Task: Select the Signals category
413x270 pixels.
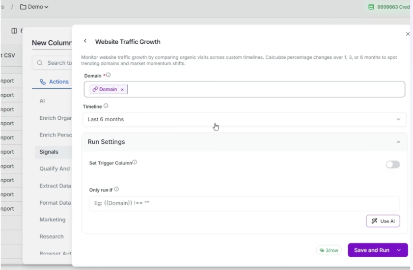Action: [53, 152]
